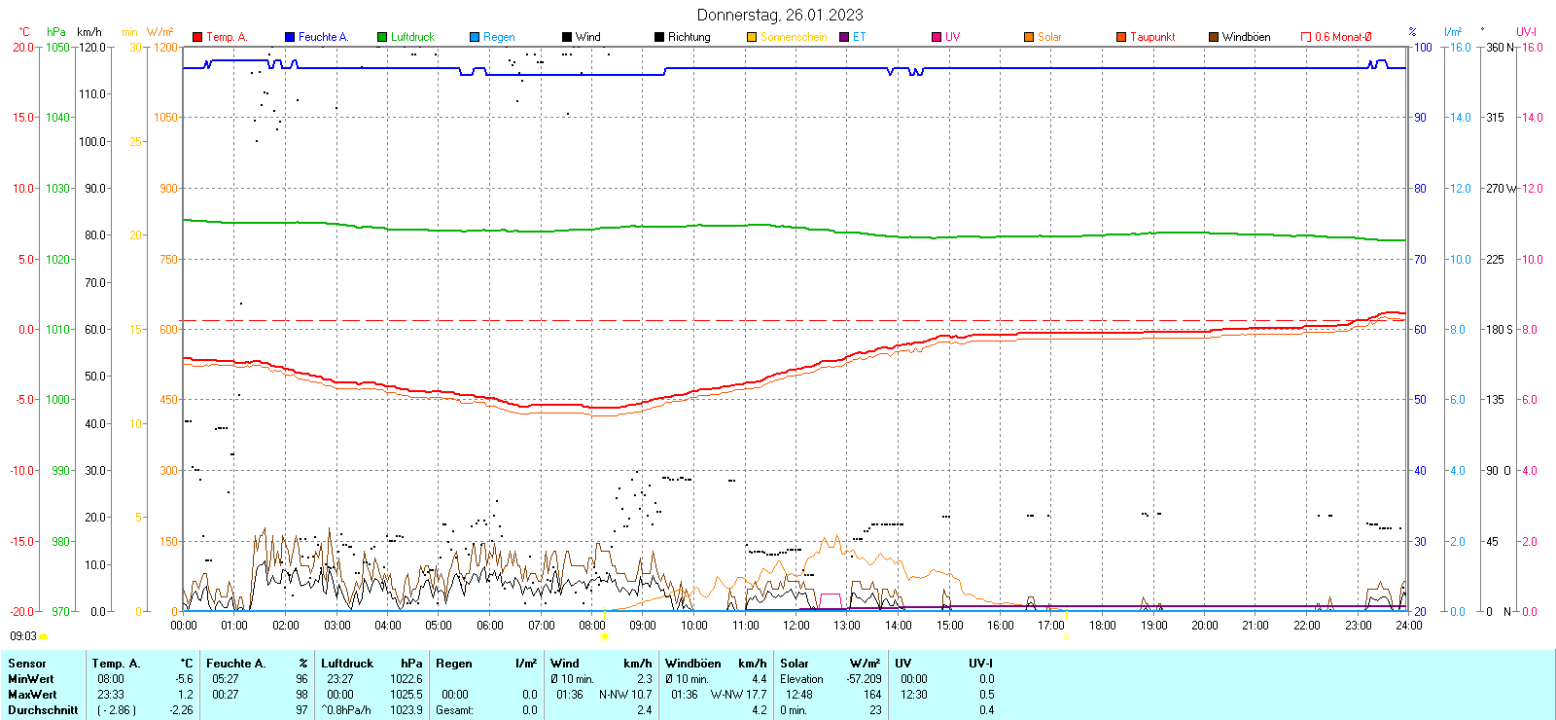
Task: Click the purple ET legend square
Action: click(844, 37)
